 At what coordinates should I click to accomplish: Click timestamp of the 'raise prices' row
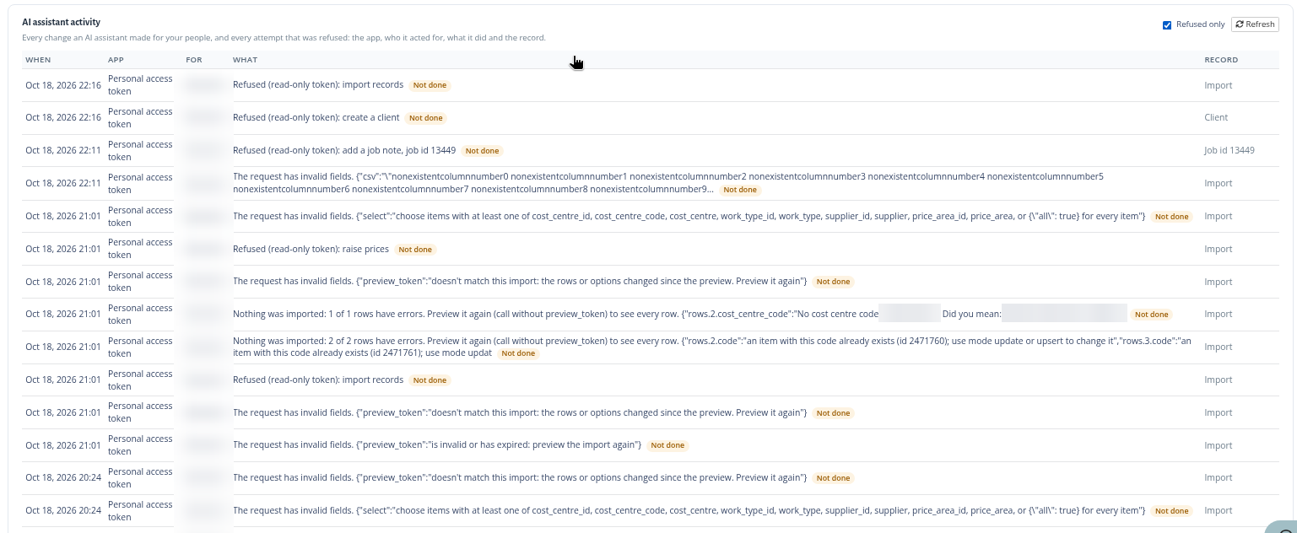pos(63,250)
